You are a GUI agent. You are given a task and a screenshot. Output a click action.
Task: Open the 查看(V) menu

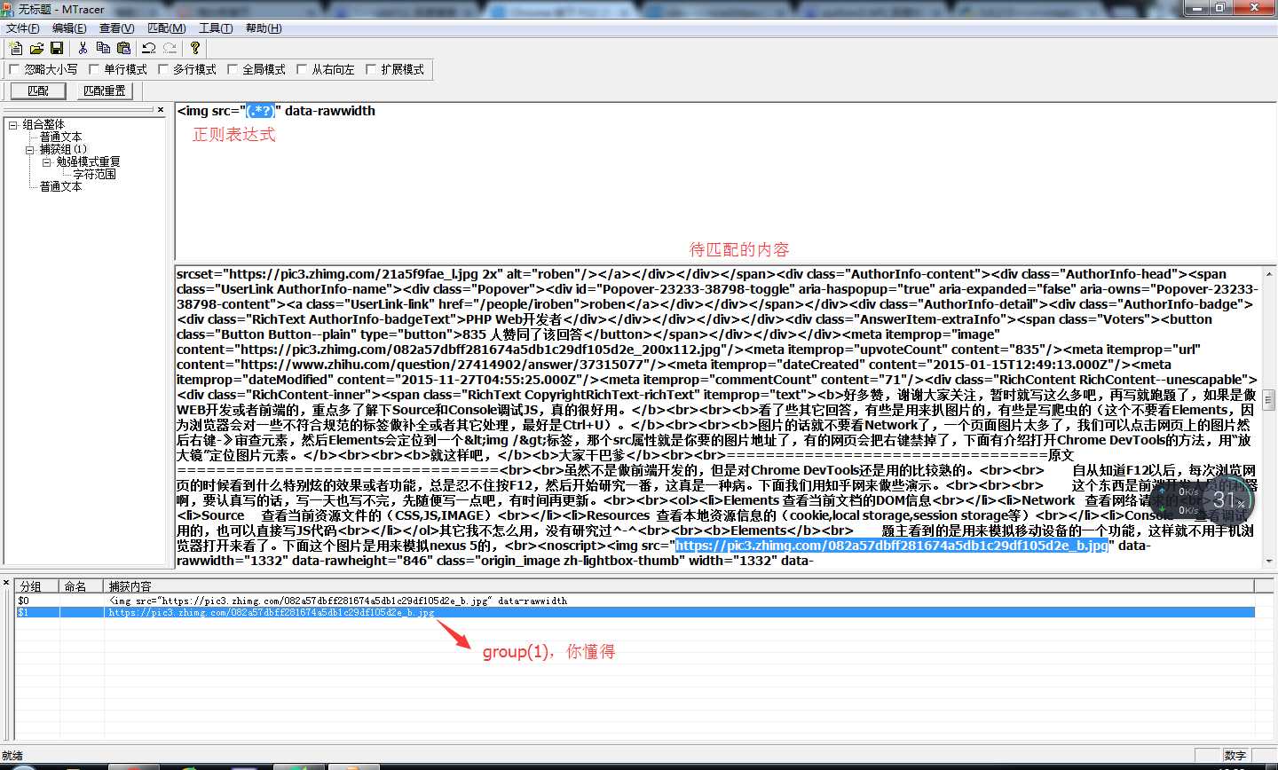tap(117, 28)
